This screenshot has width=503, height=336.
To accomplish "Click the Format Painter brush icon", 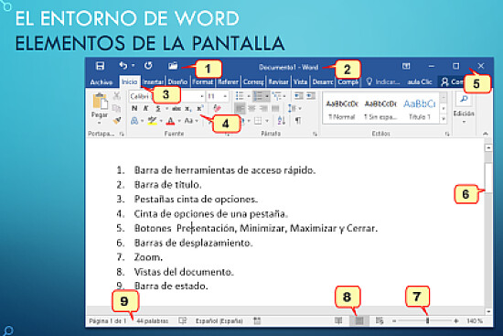I will point(117,121).
